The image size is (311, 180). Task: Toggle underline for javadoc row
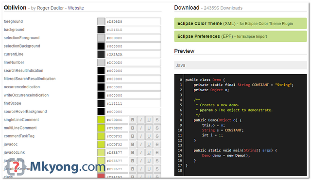pyautogui.click(x=149, y=145)
